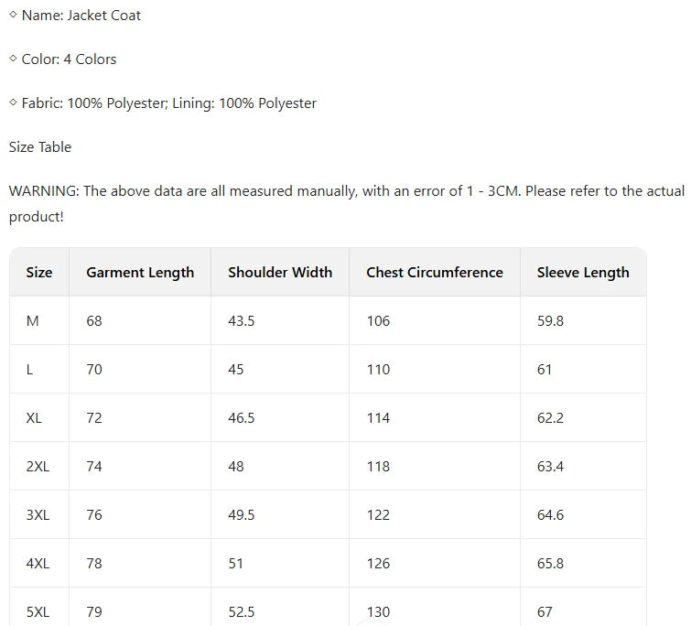Screen dimensions: 691x626
Task: Select the 5XL size row label
Action: (x=38, y=611)
